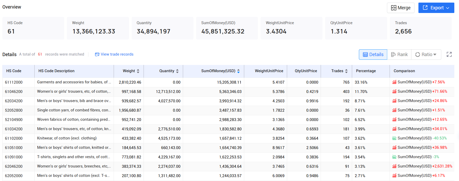Sort table by SumOfMoney(USD) column arrows
The width and height of the screenshot is (459, 181).
(238, 71)
